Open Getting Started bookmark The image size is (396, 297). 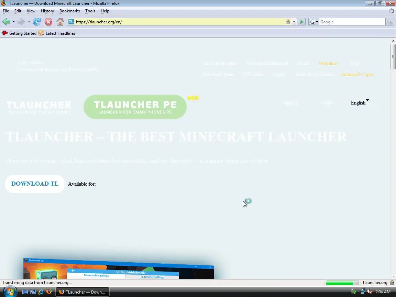20,33
